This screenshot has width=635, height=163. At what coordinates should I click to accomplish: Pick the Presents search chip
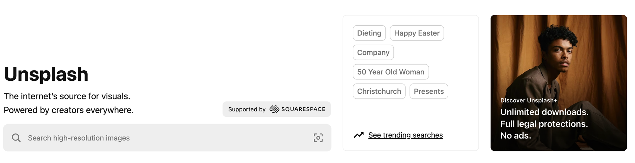429,91
